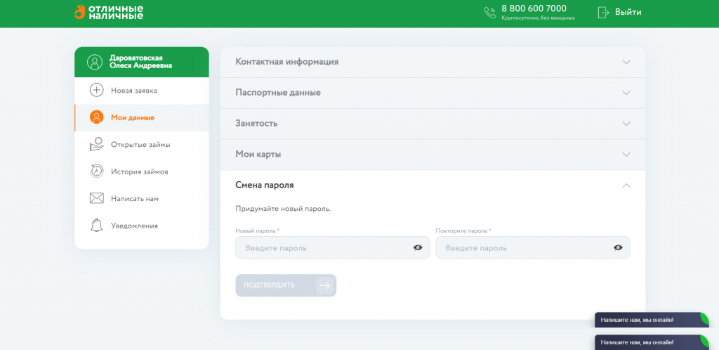Collapse the Смена пароля section
Viewport: 719px width, 350px height.
[626, 186]
